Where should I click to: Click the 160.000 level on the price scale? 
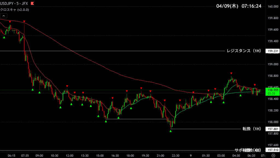(x=273, y=7)
